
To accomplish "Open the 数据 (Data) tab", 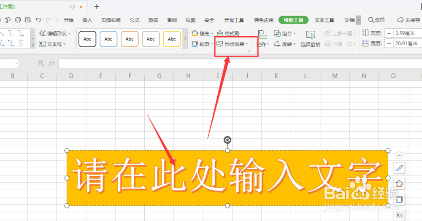I will pos(153,20).
